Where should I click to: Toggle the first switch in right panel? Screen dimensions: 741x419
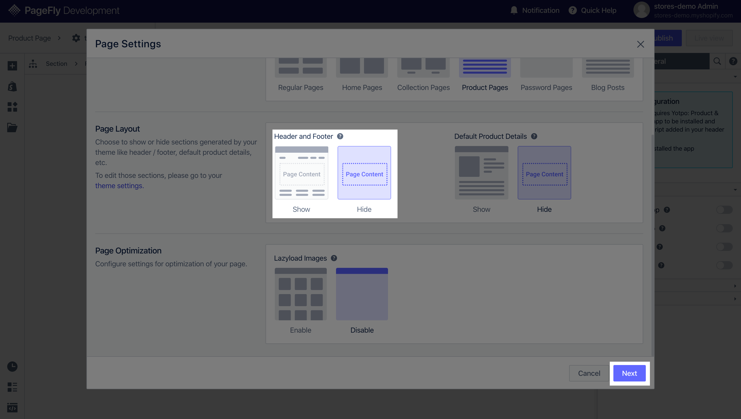[x=724, y=210]
